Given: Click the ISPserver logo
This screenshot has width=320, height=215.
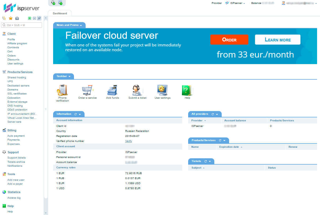Looking at the screenshot, I should (22, 8).
